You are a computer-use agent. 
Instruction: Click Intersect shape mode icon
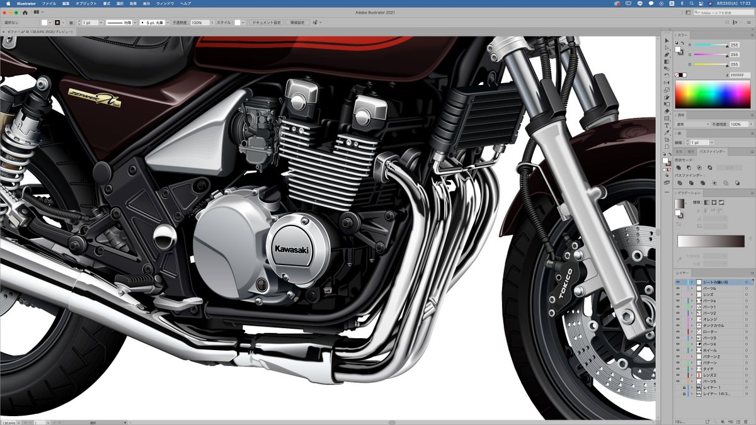point(699,167)
